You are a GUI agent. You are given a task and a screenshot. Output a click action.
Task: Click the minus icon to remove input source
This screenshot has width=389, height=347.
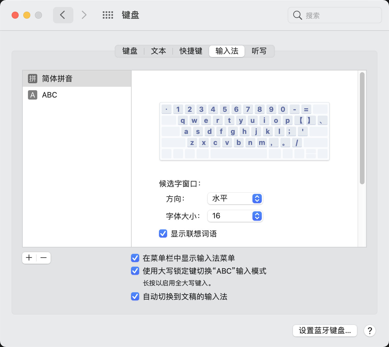[x=44, y=258]
